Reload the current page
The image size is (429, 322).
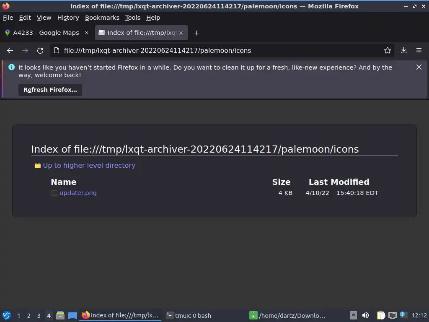[40, 51]
